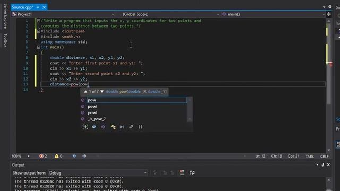Click the CRLF line ending indicator
Screen dimensions: 340x191
tap(325, 156)
